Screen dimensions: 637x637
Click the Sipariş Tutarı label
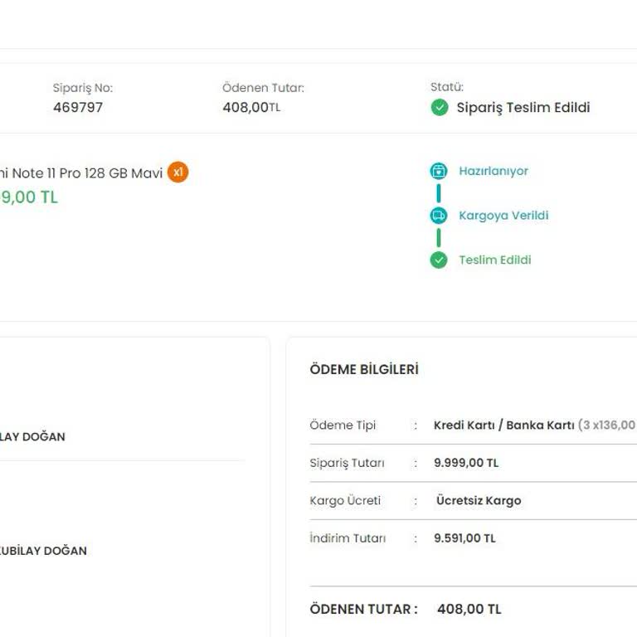pyautogui.click(x=347, y=463)
